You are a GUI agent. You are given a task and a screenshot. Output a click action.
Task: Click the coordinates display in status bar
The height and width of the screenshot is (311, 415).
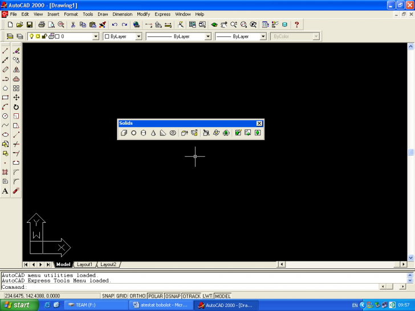point(52,296)
